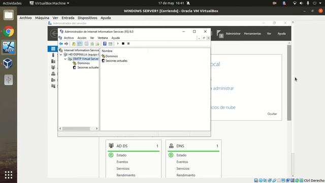Click the Export list toolbar icon
The width and height of the screenshot is (325, 183).
click(97, 44)
